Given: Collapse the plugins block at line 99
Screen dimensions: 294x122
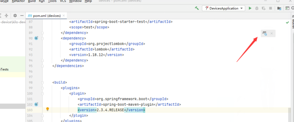Looking at the screenshot, I should [42, 88].
